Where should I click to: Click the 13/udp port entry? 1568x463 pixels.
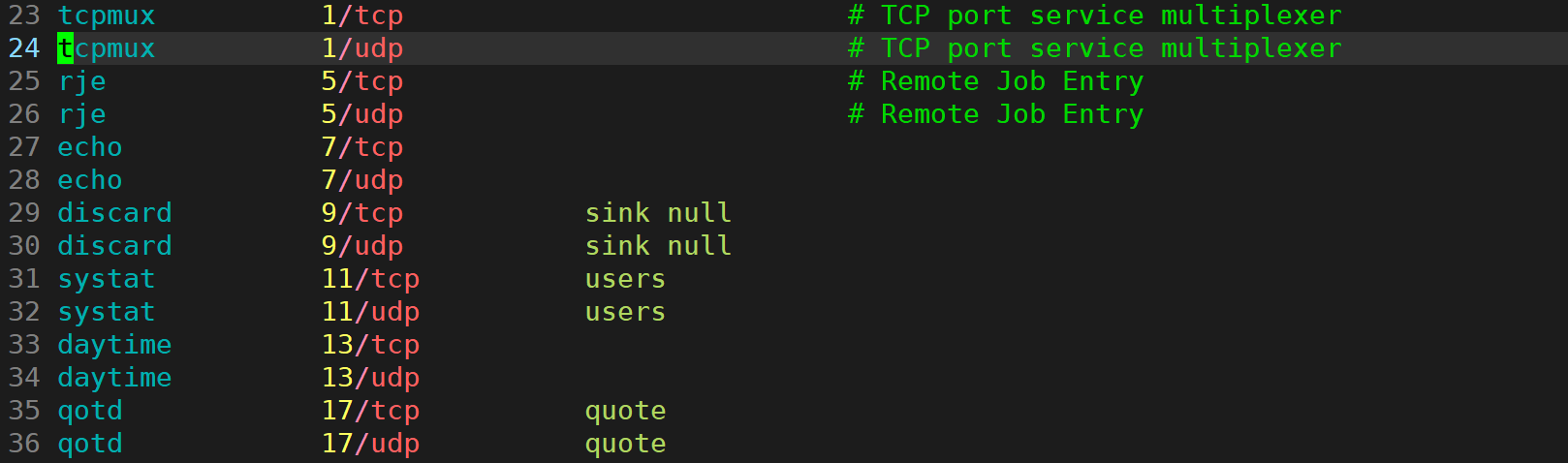[x=371, y=378]
